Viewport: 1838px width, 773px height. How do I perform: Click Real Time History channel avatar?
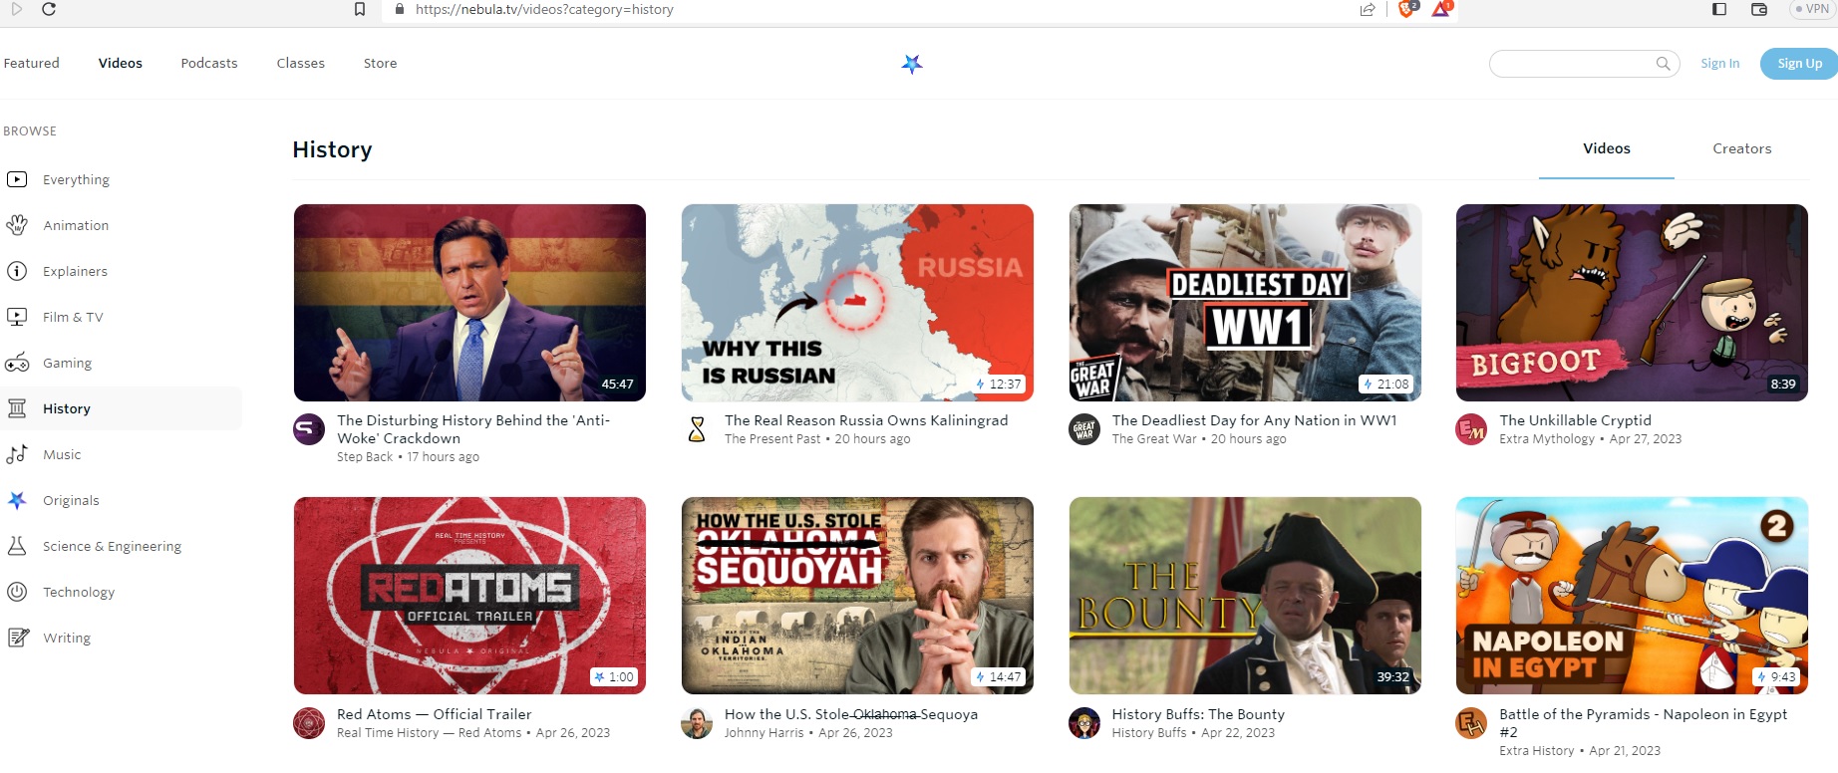pos(309,723)
